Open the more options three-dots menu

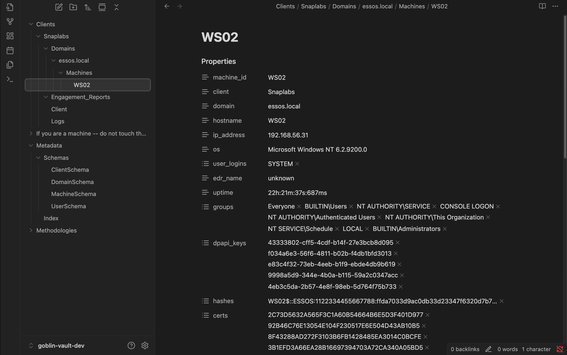point(555,6)
